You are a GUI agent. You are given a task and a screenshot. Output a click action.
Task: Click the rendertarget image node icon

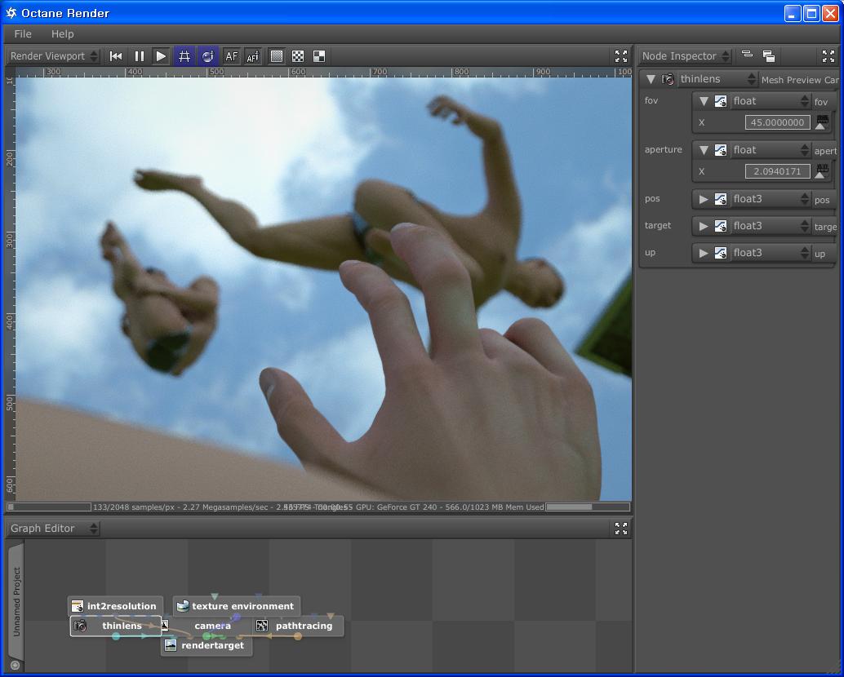(171, 645)
